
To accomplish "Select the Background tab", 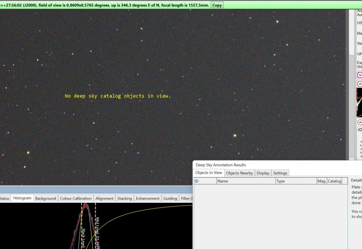I will [46, 198].
